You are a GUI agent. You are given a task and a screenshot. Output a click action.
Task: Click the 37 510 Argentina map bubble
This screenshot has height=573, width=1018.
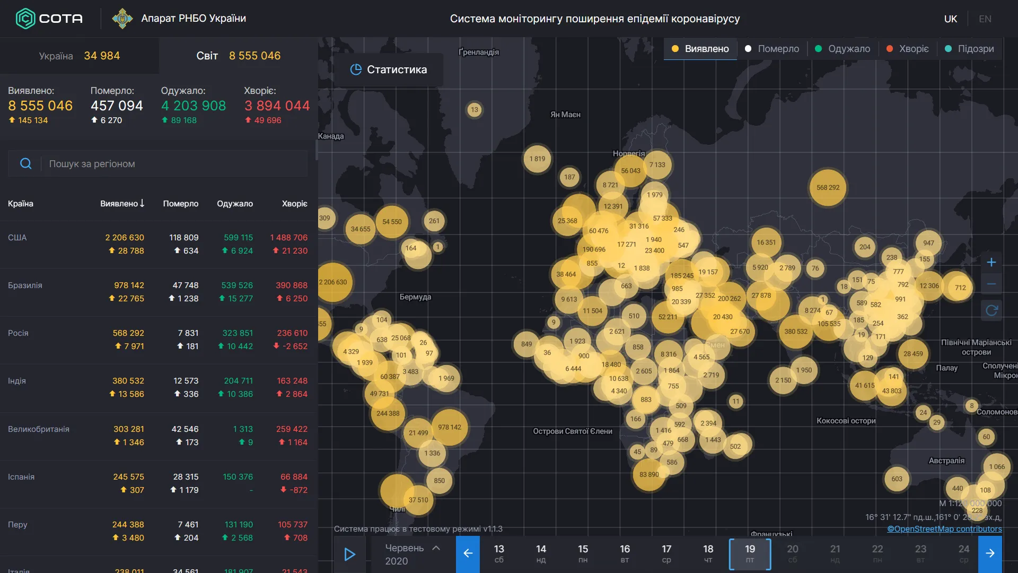point(418,500)
